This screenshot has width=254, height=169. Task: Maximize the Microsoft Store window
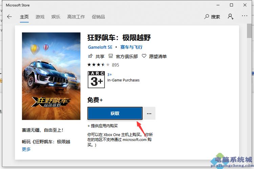pos(232,5)
